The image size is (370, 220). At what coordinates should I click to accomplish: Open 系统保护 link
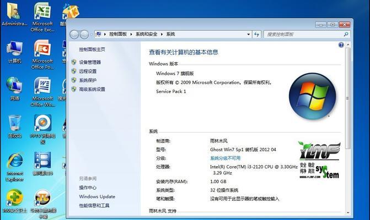point(88,80)
